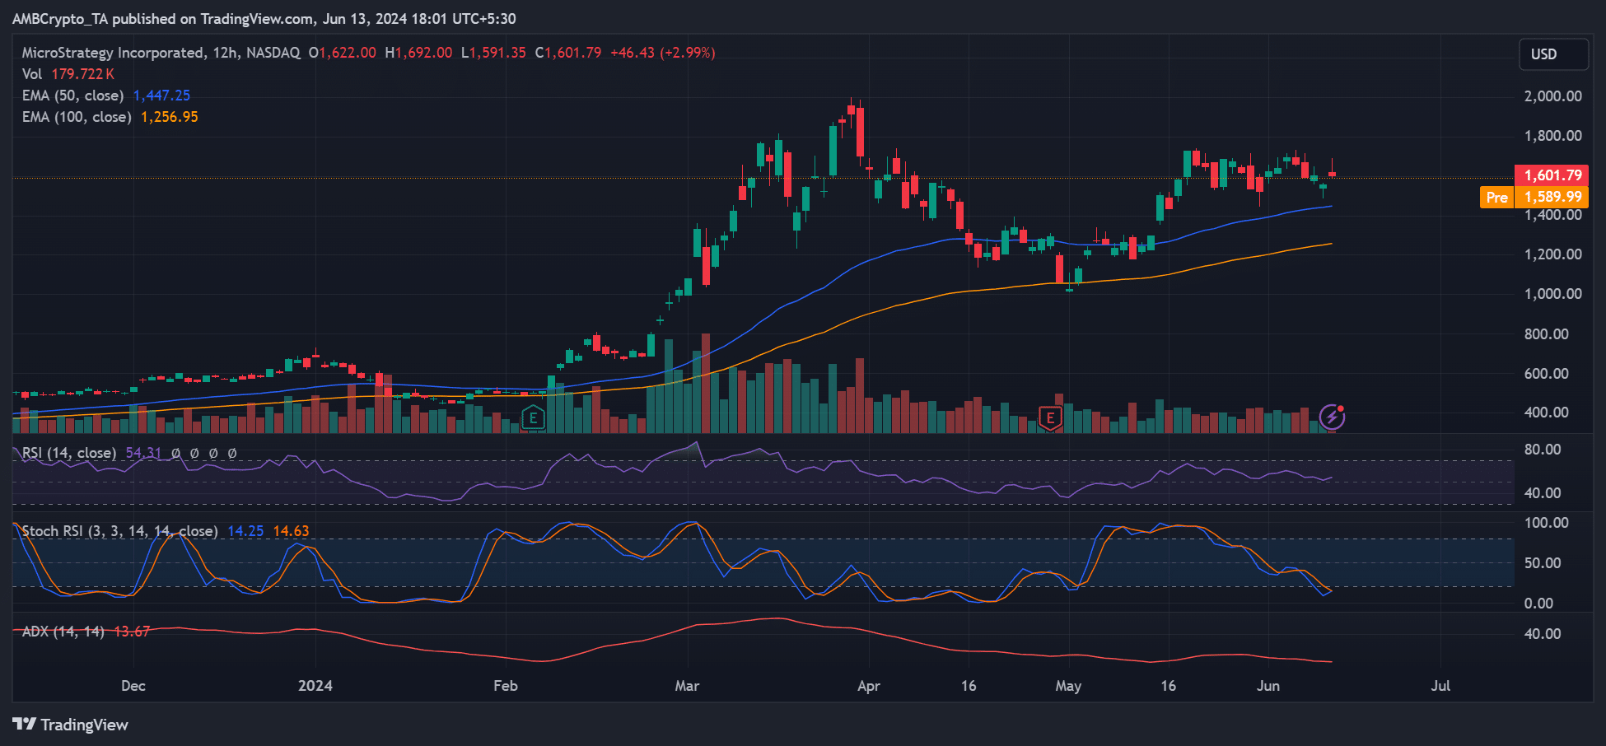Click the Dec label on time axis
Image resolution: width=1606 pixels, height=746 pixels.
[x=133, y=686]
